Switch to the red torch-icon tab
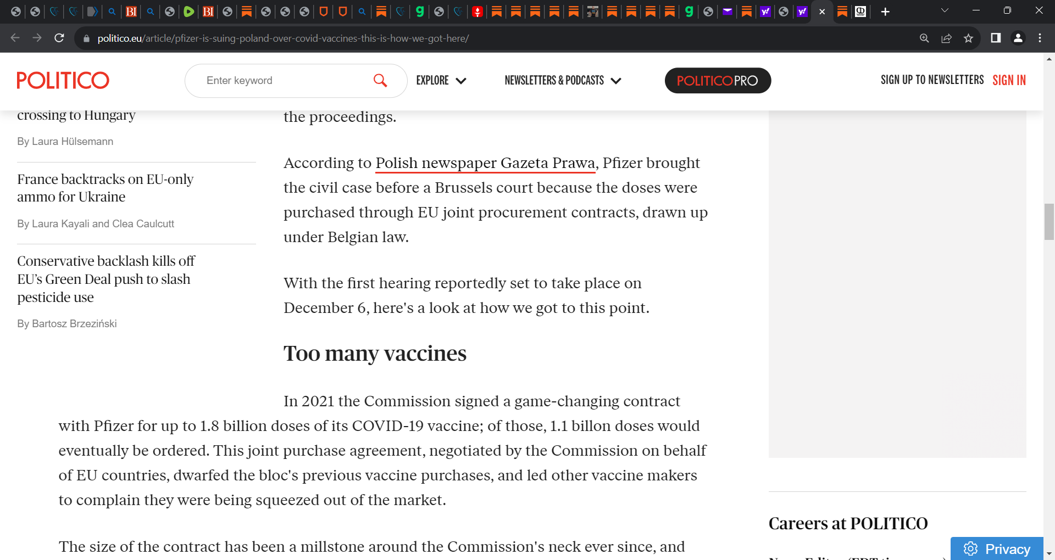This screenshot has height=560, width=1055. click(x=477, y=12)
